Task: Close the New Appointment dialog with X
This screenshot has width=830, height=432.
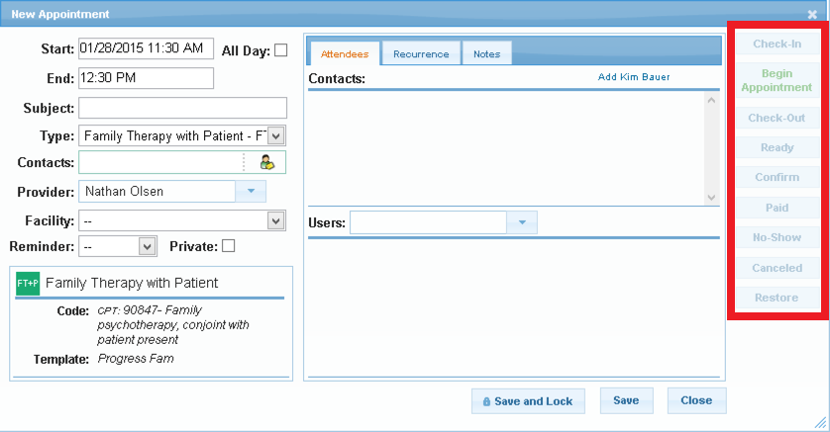Action: [812, 15]
